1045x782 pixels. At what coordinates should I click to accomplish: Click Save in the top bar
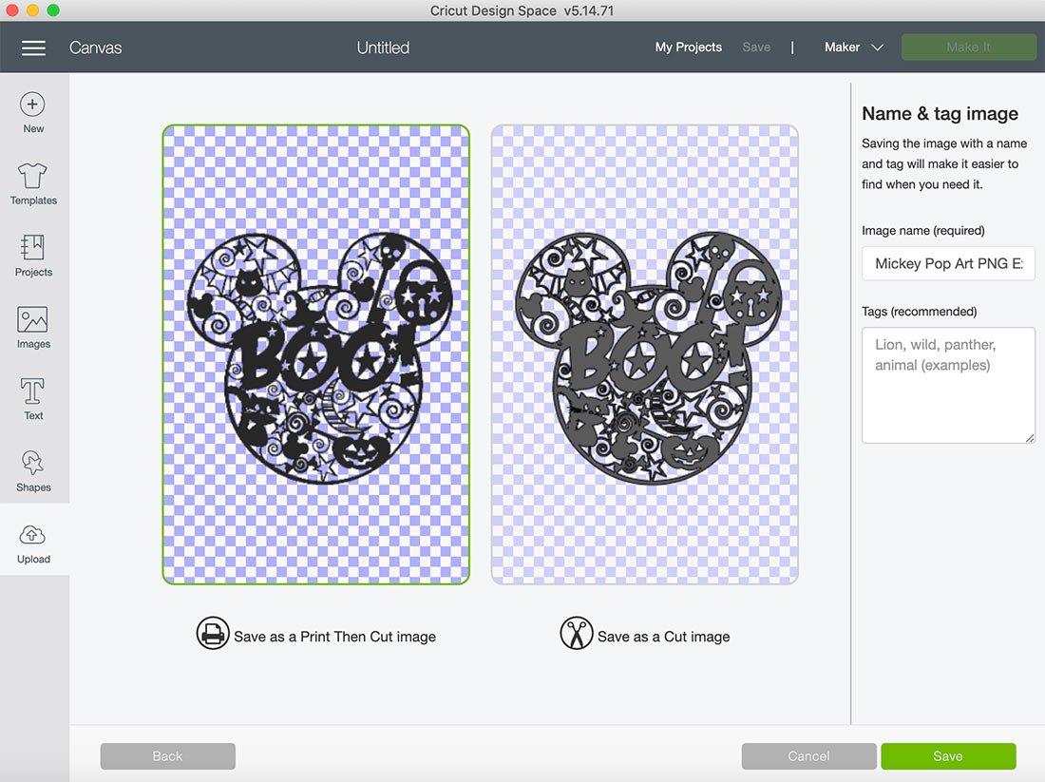point(756,48)
